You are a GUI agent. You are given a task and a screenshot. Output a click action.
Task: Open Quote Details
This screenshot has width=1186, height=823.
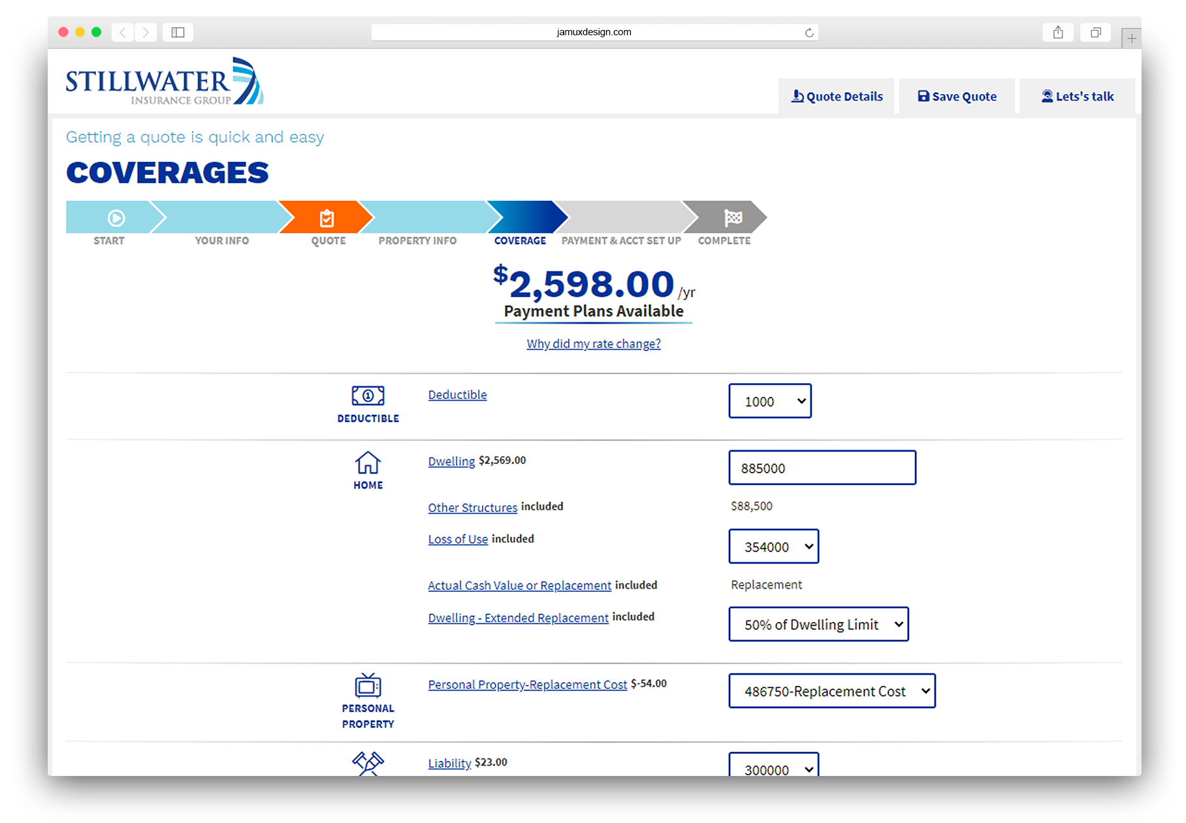837,97
